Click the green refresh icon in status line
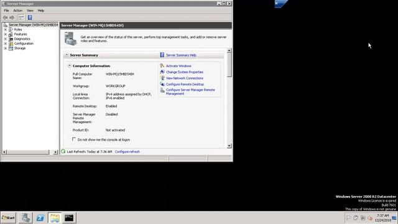The width and height of the screenshot is (398, 224). click(x=63, y=152)
